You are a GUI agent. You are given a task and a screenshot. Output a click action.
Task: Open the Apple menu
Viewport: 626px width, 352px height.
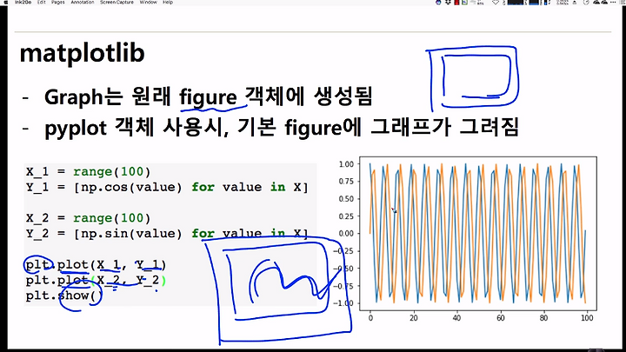[5, 2]
